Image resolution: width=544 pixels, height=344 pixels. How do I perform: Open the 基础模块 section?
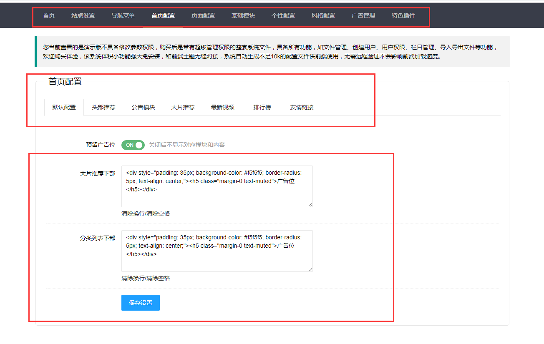click(x=243, y=15)
